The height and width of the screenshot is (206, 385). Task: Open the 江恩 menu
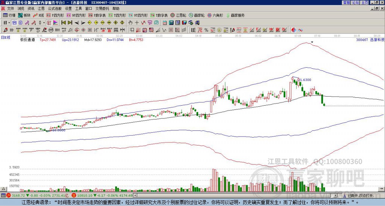tap(41, 9)
